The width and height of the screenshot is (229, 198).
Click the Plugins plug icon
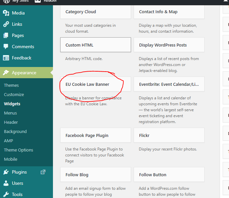(x=6, y=172)
